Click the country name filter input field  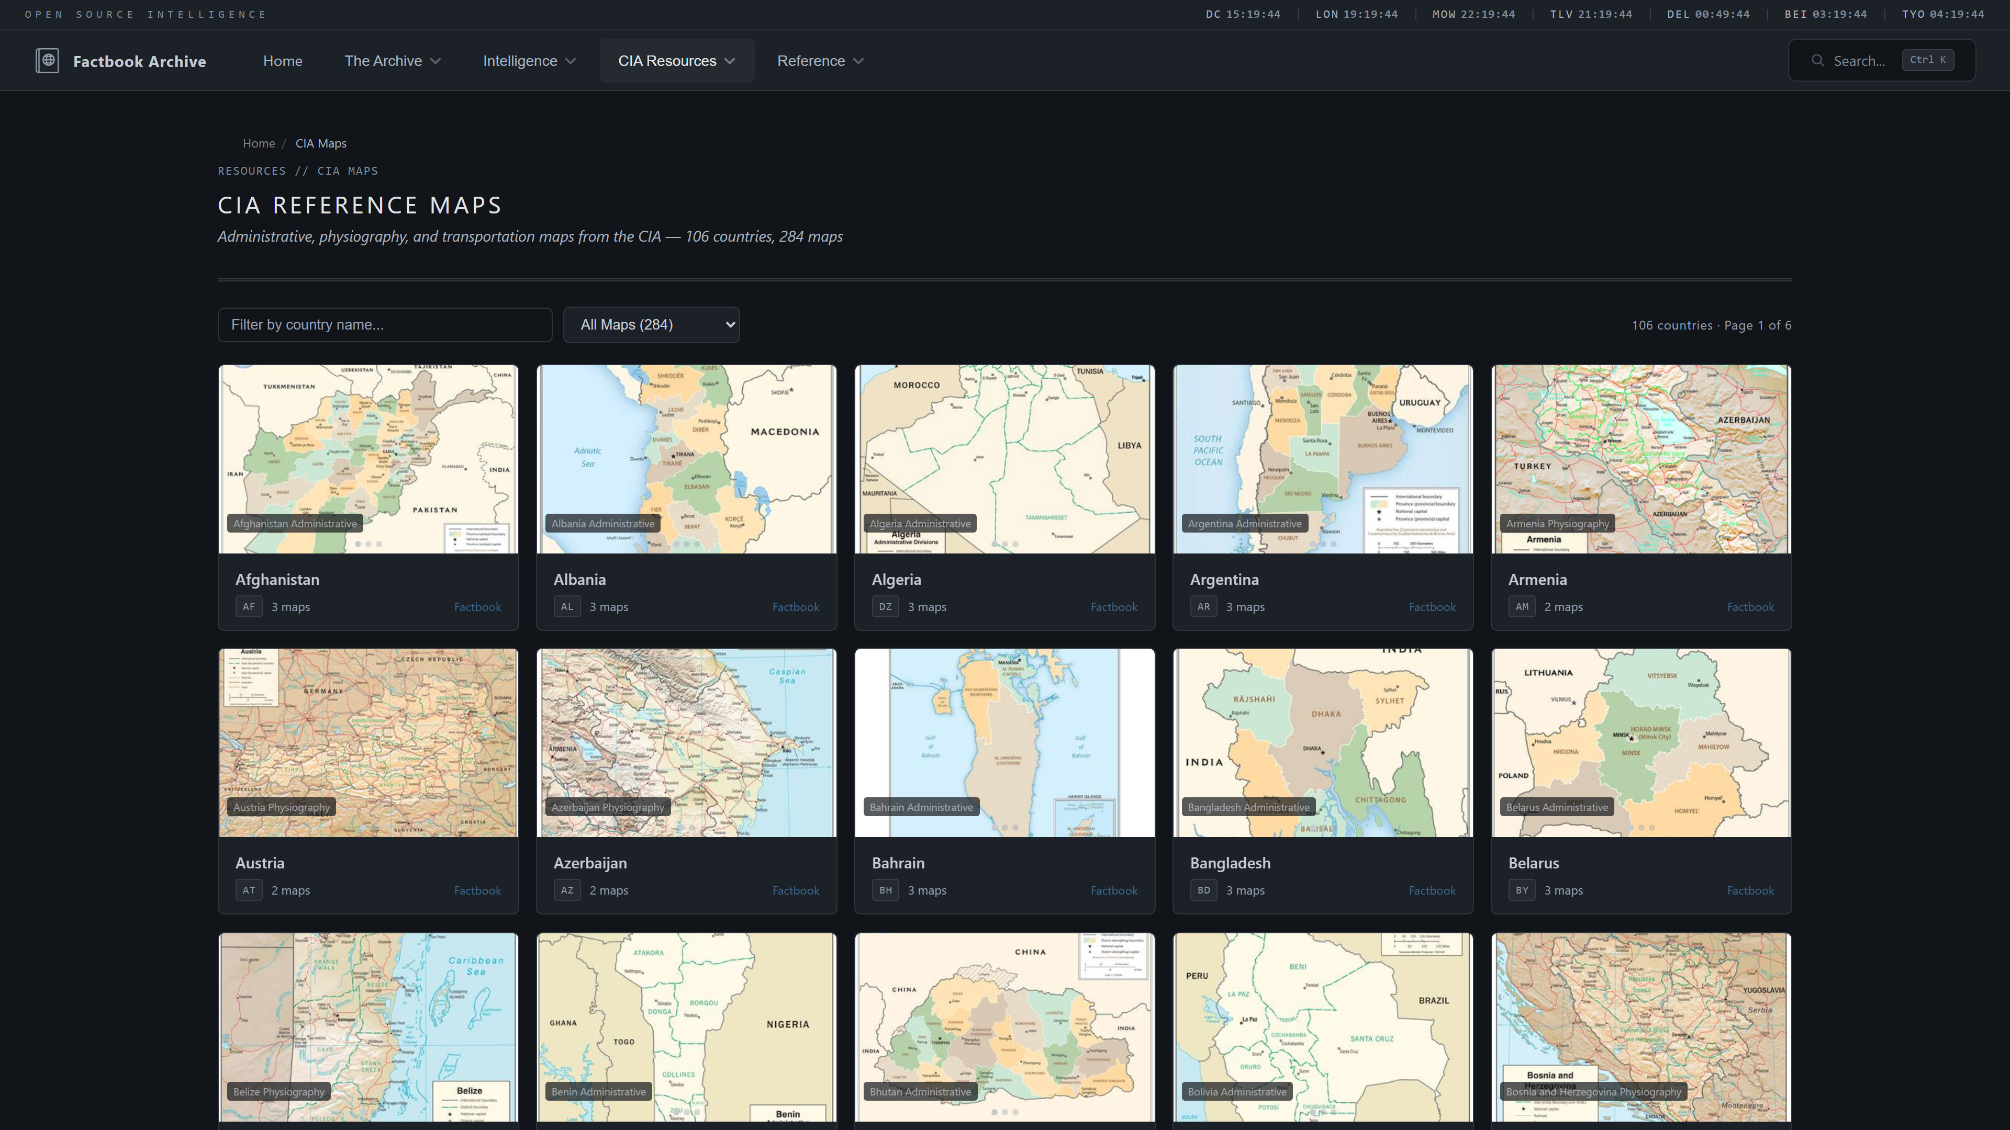click(385, 324)
